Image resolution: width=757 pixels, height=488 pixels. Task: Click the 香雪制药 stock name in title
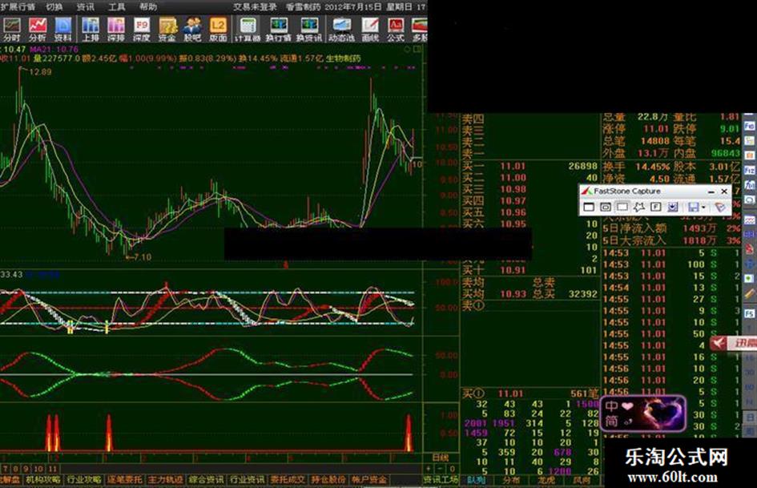click(303, 6)
